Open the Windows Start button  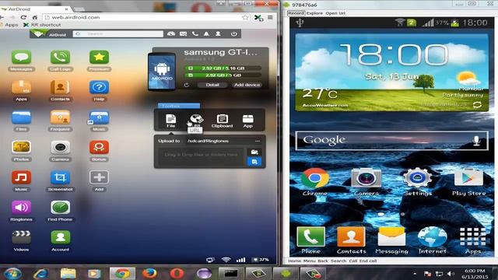(x=12, y=273)
